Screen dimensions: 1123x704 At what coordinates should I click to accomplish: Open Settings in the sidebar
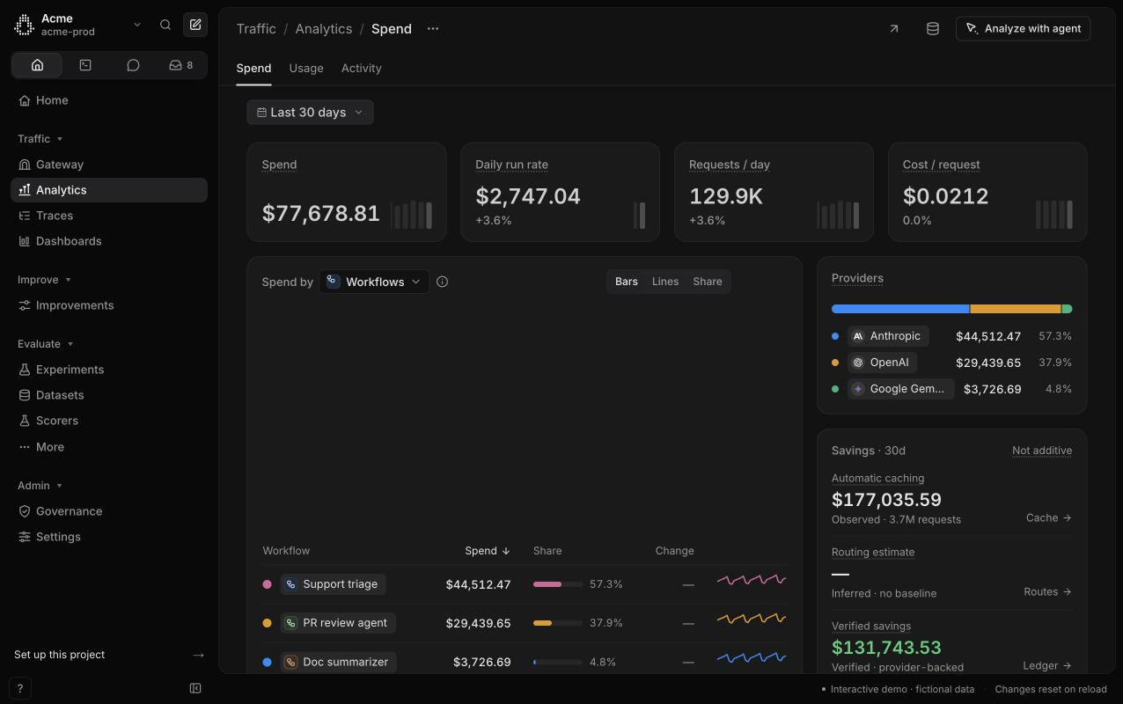pyautogui.click(x=109, y=537)
